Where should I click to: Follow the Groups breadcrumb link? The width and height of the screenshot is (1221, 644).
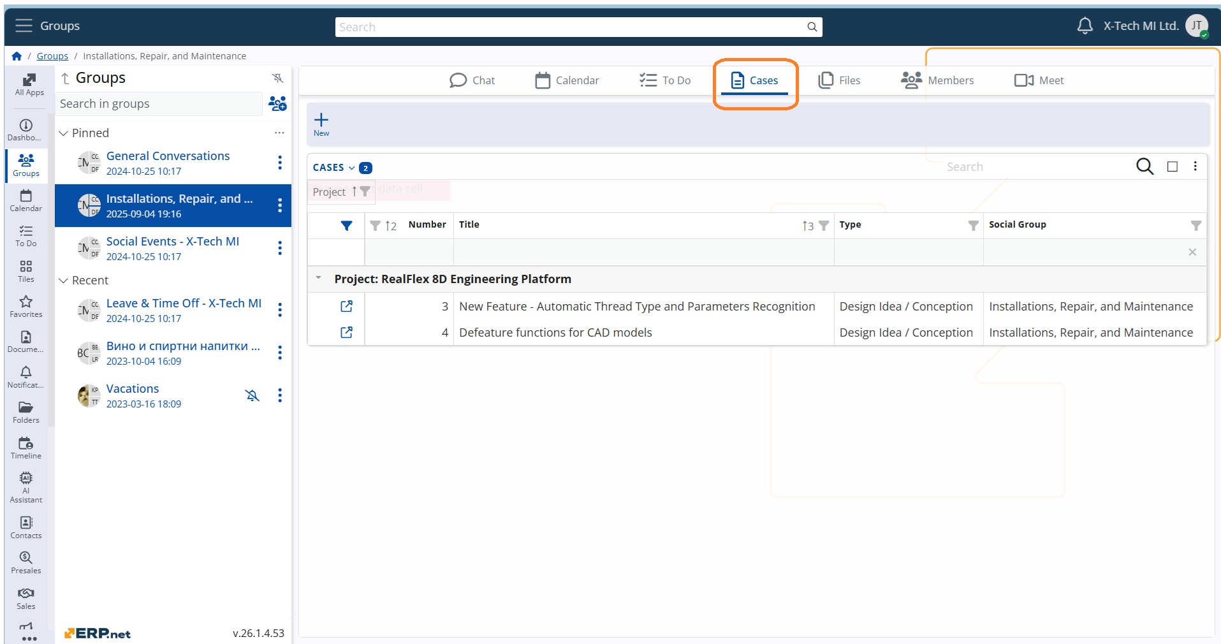coord(52,56)
